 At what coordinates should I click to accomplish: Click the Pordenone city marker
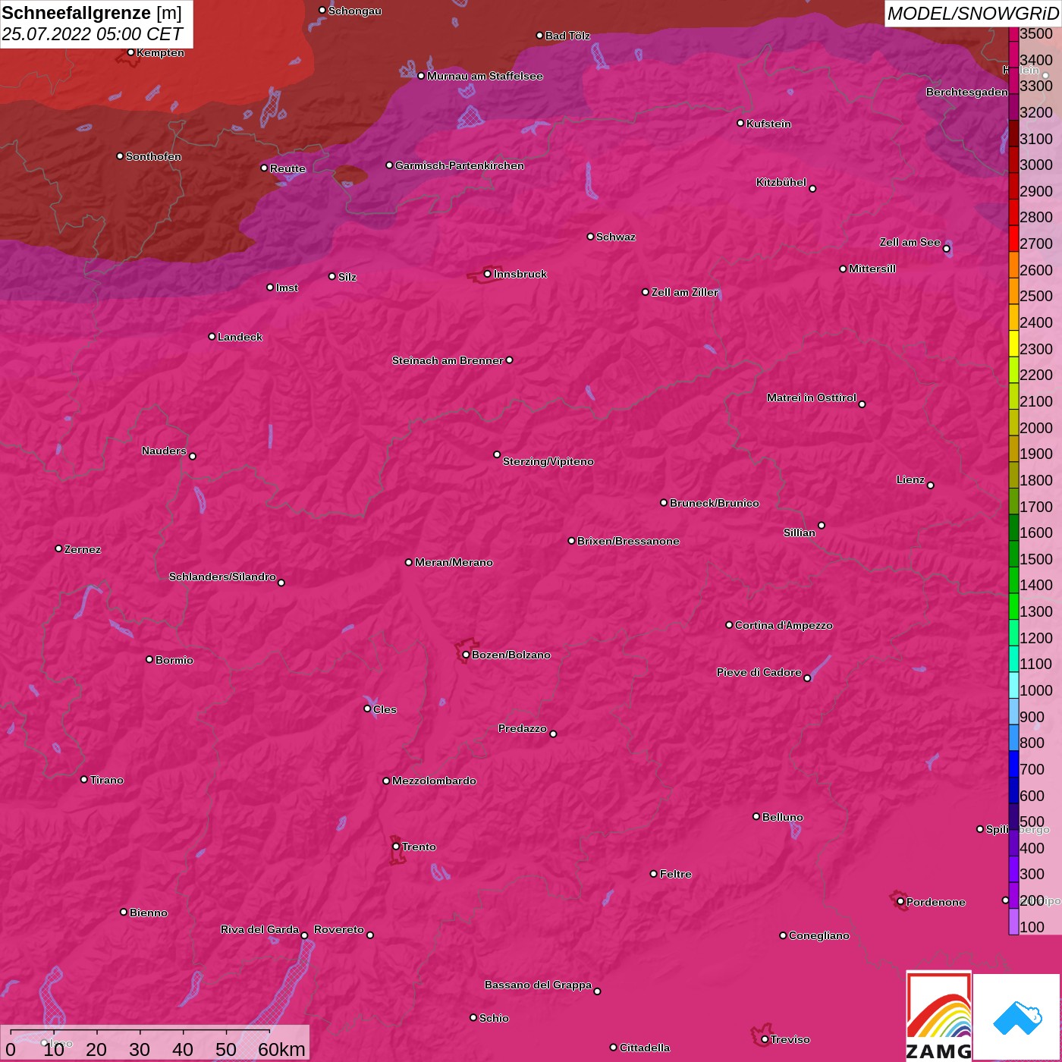pos(900,902)
